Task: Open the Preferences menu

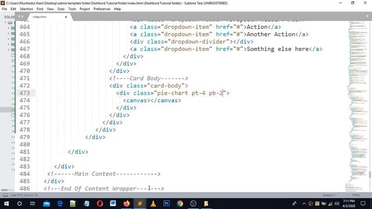Action: [102, 9]
